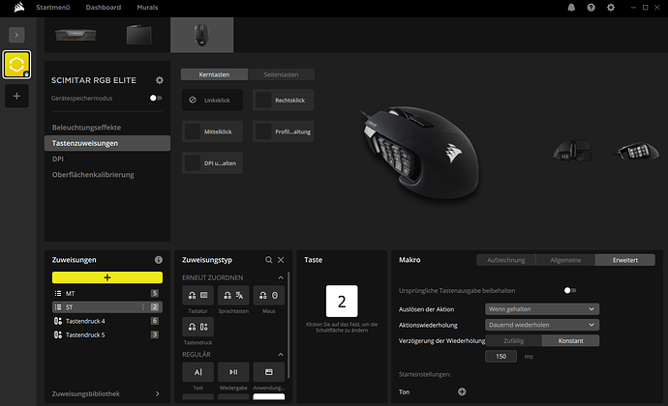Show mouse front view thumbnail
668x406 pixels.
click(x=572, y=151)
